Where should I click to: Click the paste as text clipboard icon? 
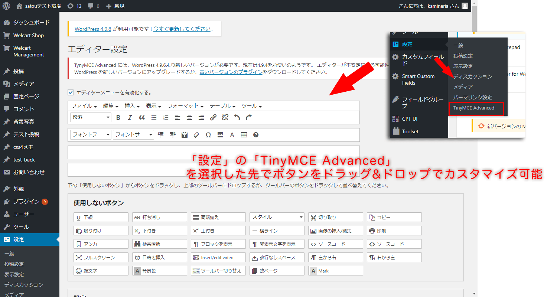185,135
